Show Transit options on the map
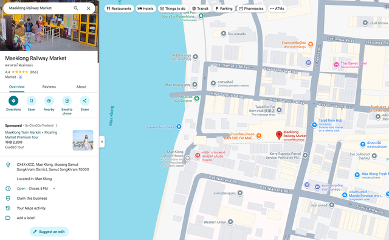 click(201, 9)
